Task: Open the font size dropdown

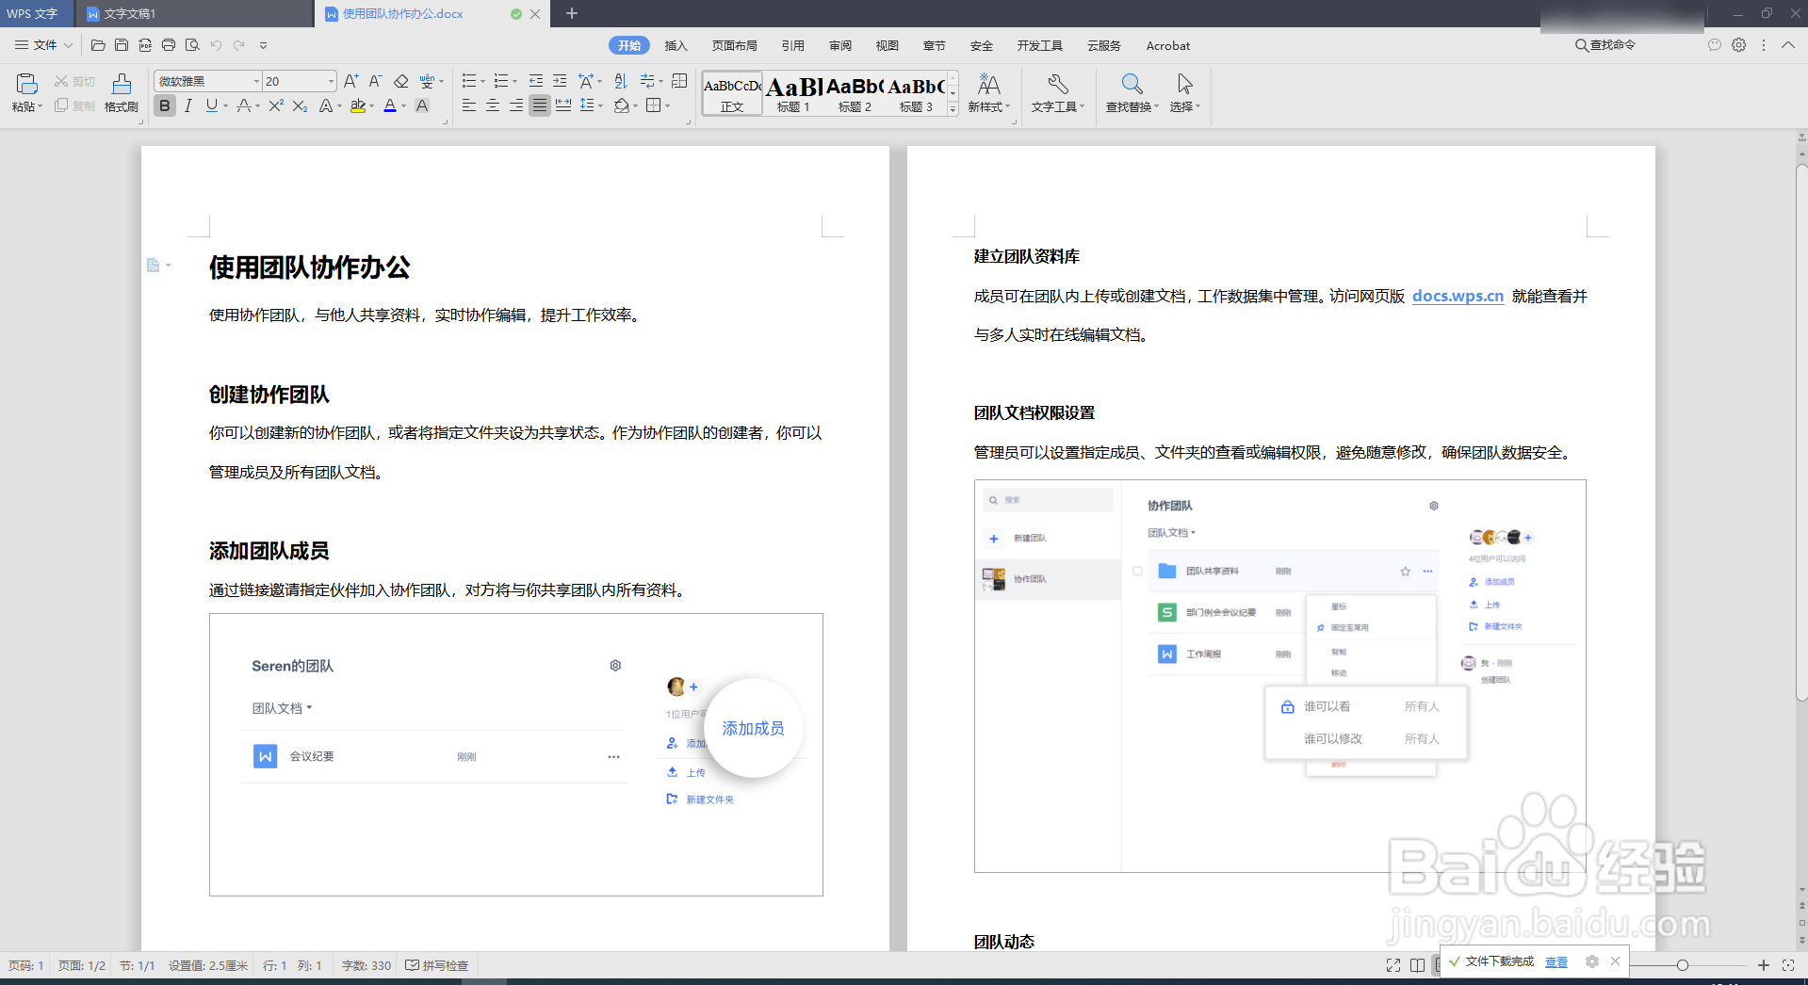Action: [331, 81]
